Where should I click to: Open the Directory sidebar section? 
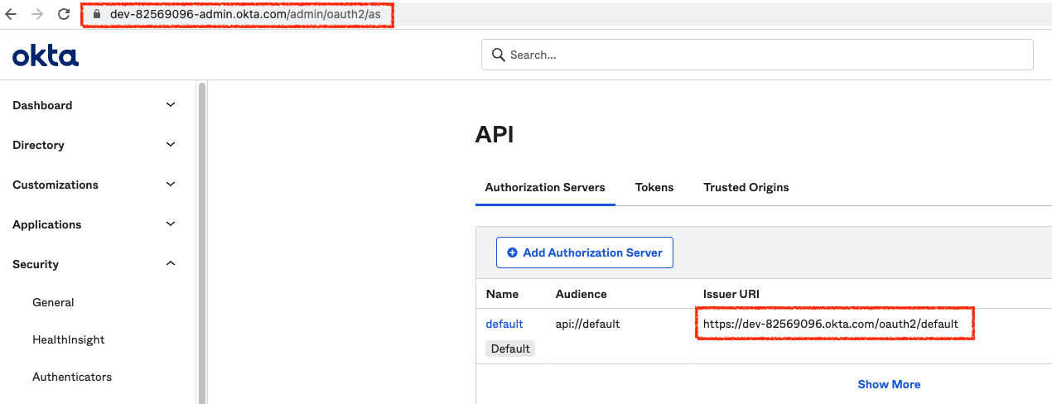[x=38, y=145]
